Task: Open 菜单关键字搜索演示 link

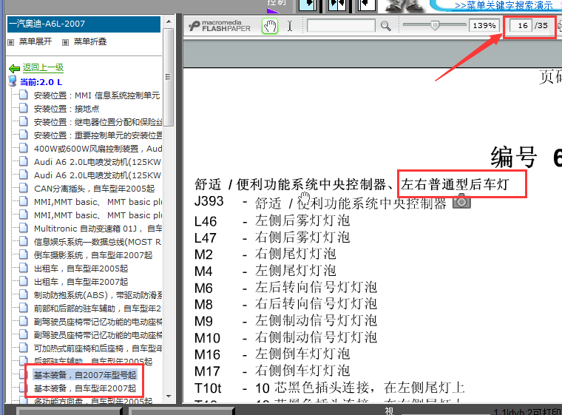Action: tap(504, 5)
